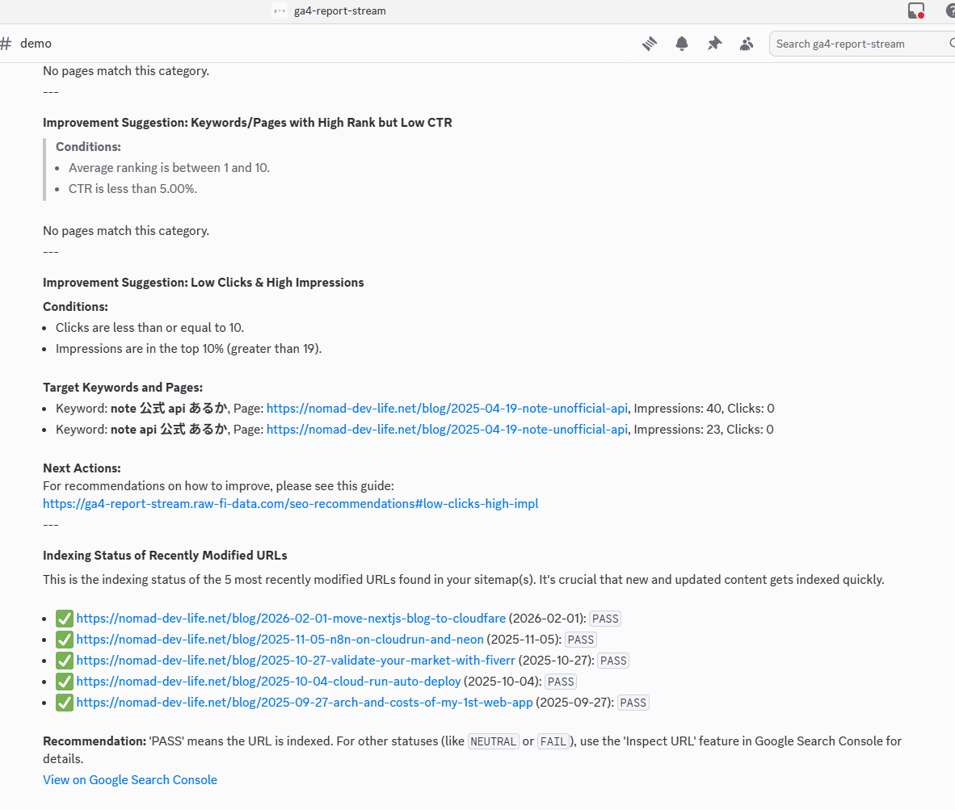
Task: Click PASS badge for 2026-02-01 URL
Action: (x=605, y=619)
